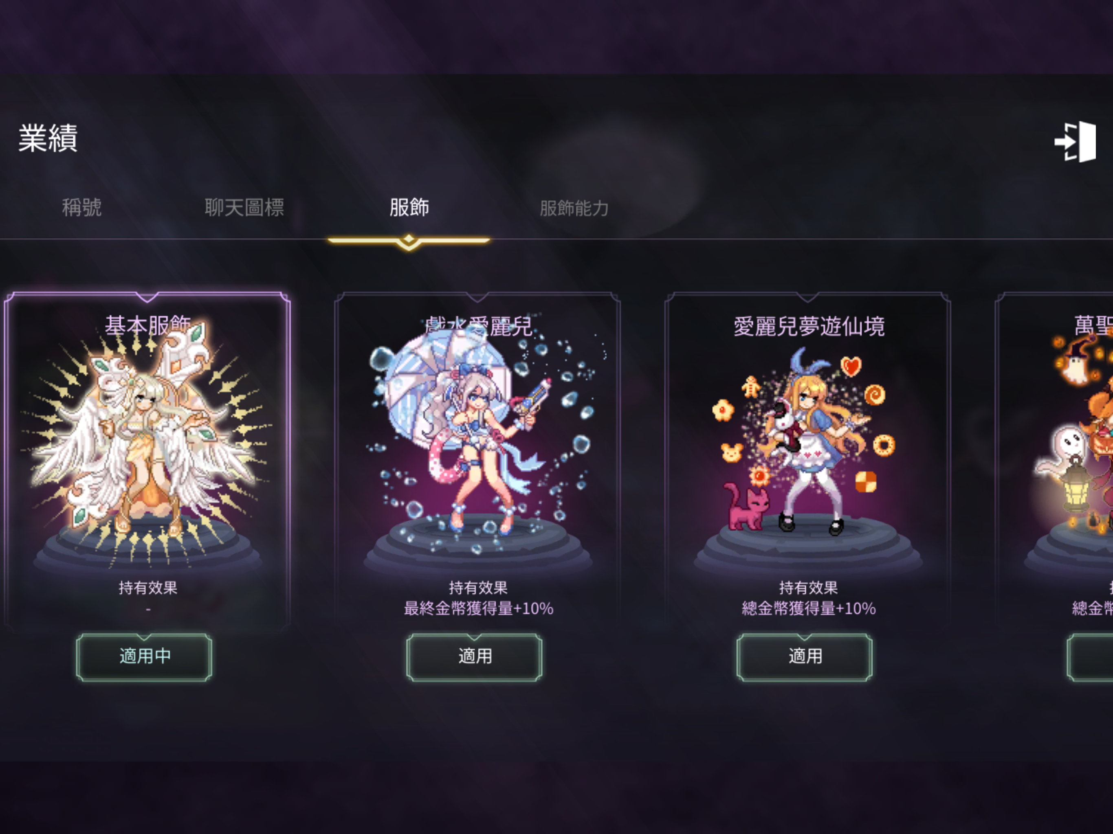Click the 業績 page heading
1113x834 pixels.
click(48, 138)
